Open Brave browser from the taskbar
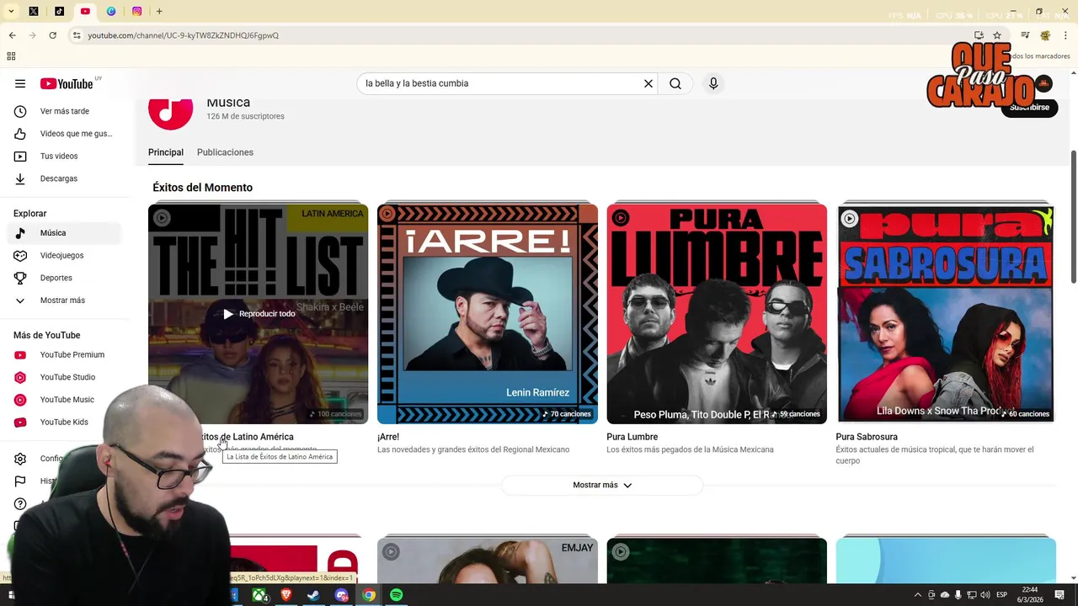 (x=286, y=595)
